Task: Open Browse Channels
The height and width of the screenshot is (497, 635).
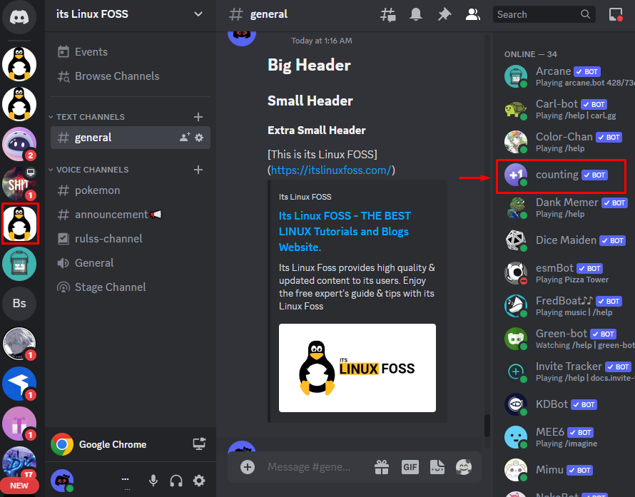Action: [x=131, y=76]
